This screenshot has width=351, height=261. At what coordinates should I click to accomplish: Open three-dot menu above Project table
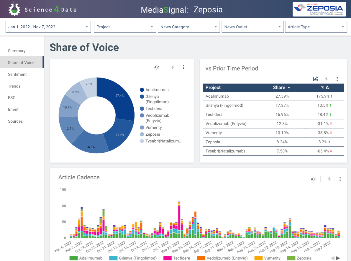pos(337,78)
